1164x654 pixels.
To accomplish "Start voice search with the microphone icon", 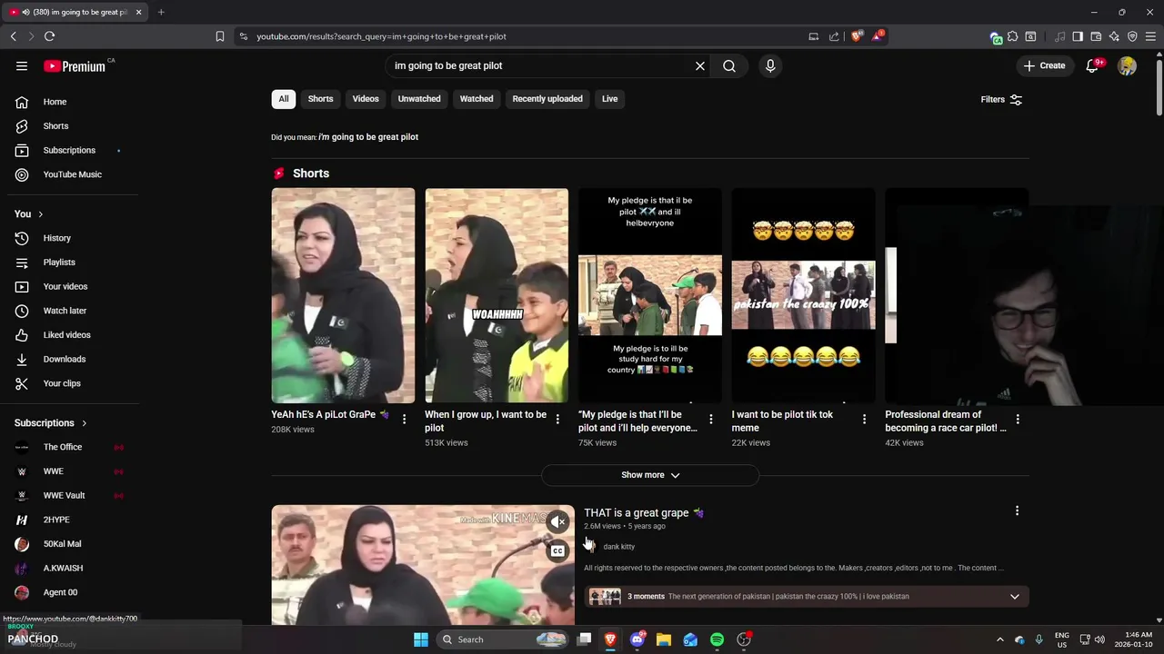I will click(770, 65).
